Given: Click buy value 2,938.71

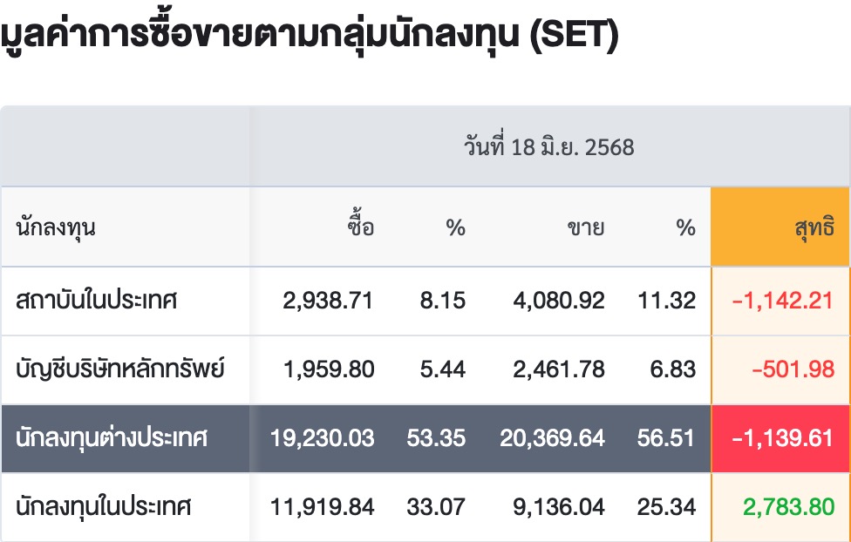Looking at the screenshot, I should pyautogui.click(x=328, y=301).
